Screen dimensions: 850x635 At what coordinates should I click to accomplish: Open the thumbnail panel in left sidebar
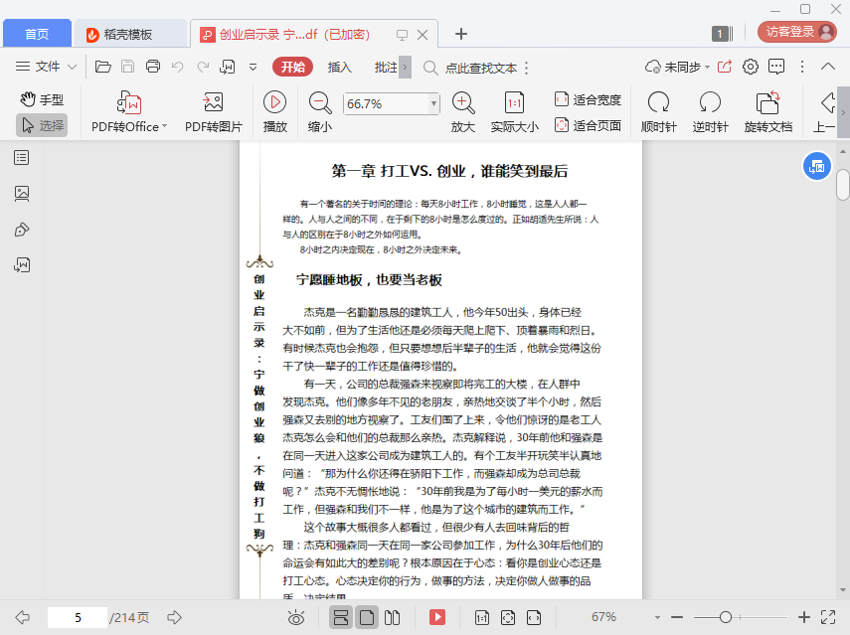22,194
